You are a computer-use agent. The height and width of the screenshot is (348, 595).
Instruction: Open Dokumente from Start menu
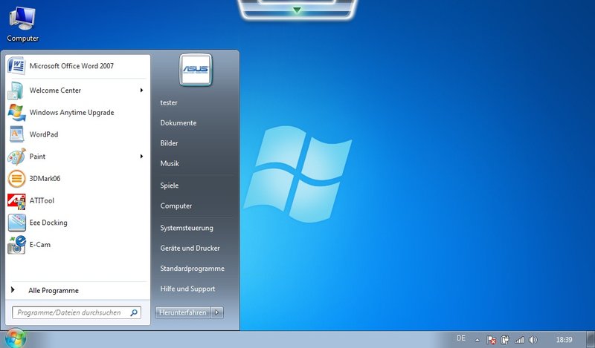[178, 123]
